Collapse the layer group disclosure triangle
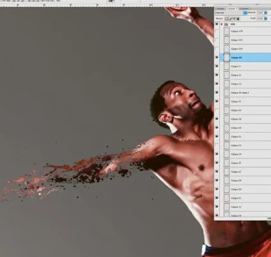Image resolution: width=271 pixels, height=257 pixels. (222, 24)
